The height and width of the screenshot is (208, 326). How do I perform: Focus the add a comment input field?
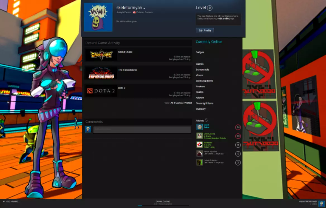click(x=142, y=130)
